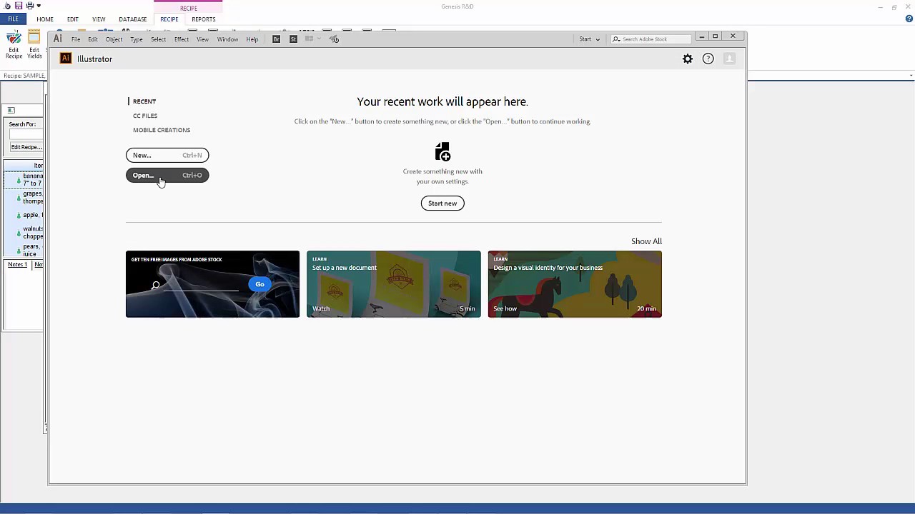This screenshot has width=915, height=514.
Task: Open the FILE tab in Genesis
Action: [x=13, y=19]
